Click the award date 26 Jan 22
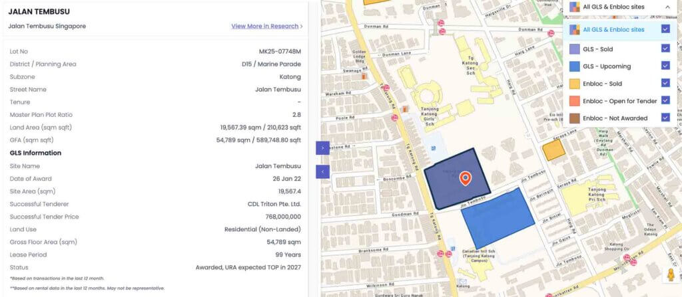Screen dimensions: 682x297 [287, 179]
